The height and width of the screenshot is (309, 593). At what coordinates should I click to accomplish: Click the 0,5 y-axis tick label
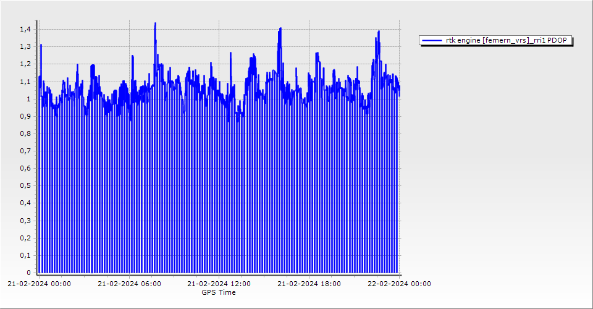(x=25, y=186)
